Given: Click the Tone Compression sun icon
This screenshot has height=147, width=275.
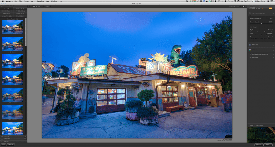Looking at the screenshot, I should coord(250,13).
